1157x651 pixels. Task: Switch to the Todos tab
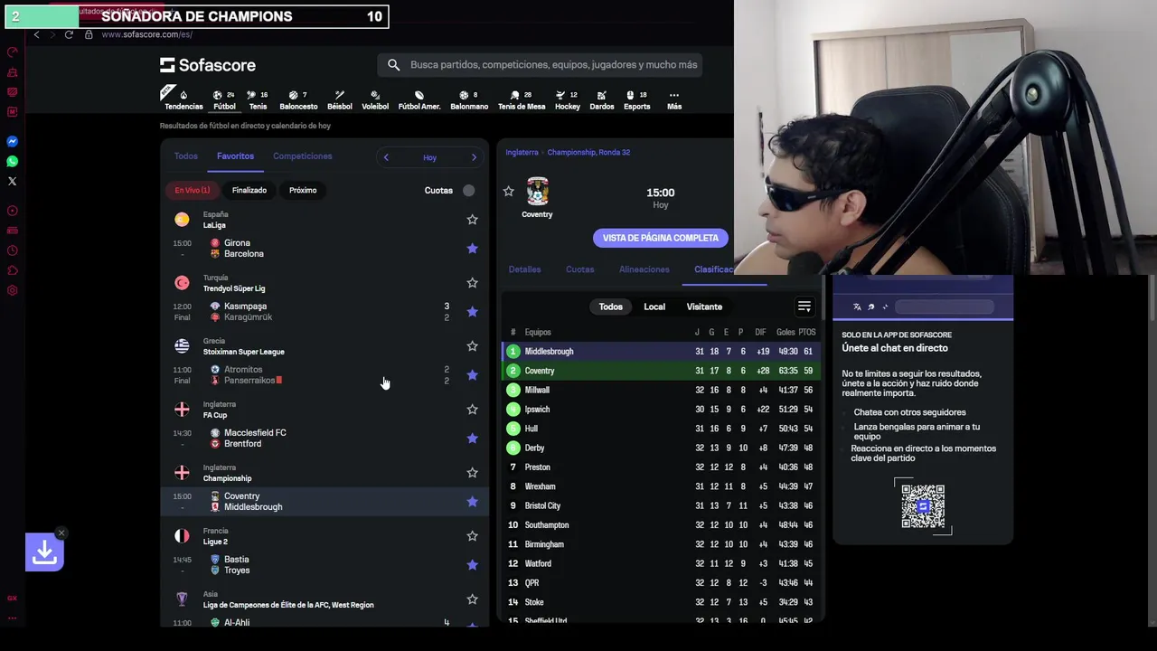[185, 156]
